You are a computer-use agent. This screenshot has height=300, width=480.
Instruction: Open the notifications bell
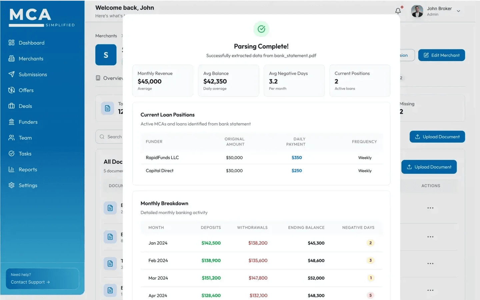[x=398, y=11]
